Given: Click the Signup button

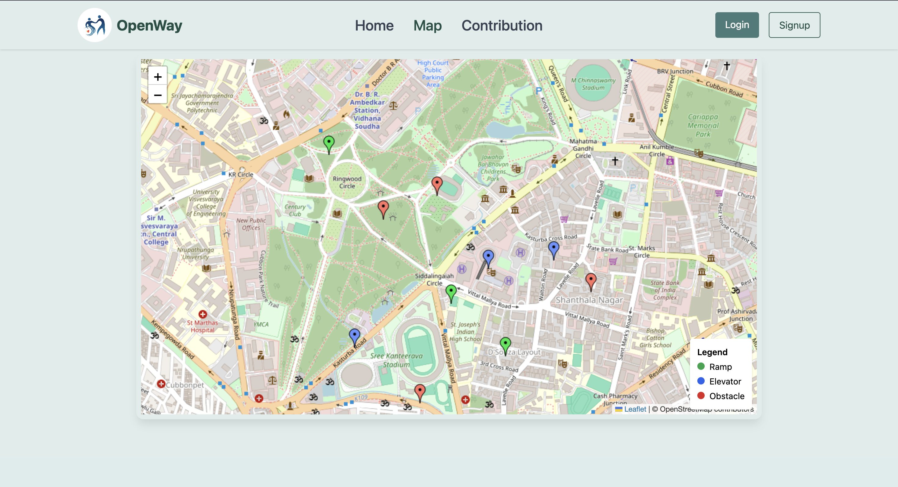Looking at the screenshot, I should tap(794, 25).
